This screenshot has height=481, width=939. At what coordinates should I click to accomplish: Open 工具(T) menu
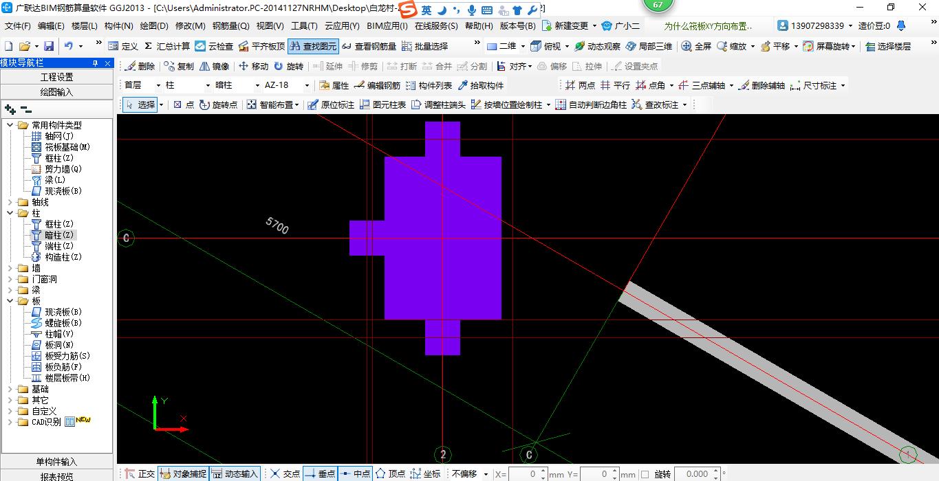point(304,26)
